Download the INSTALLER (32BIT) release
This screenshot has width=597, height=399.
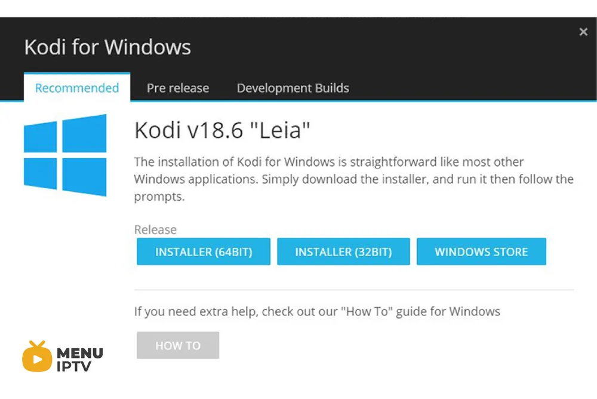click(x=343, y=251)
